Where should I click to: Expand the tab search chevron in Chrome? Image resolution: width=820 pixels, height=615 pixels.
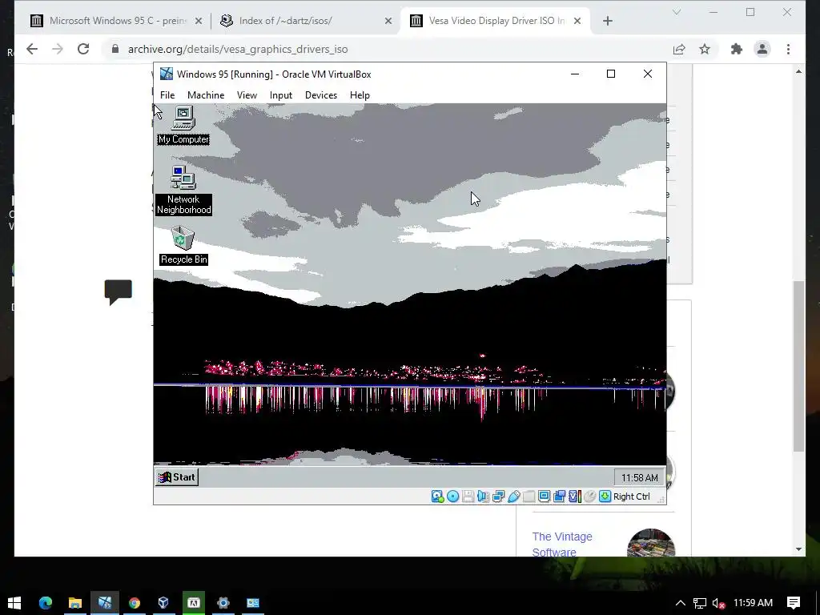tap(677, 12)
